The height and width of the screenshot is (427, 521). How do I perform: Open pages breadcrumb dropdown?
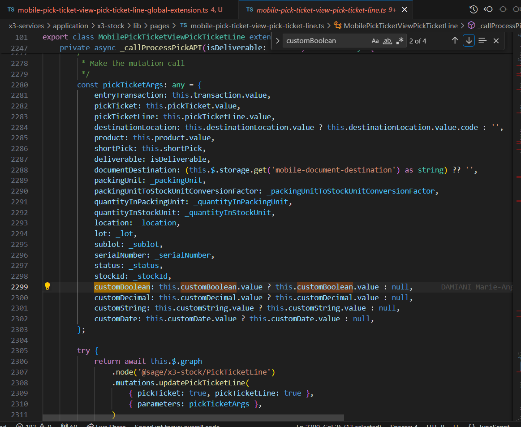[x=159, y=26]
